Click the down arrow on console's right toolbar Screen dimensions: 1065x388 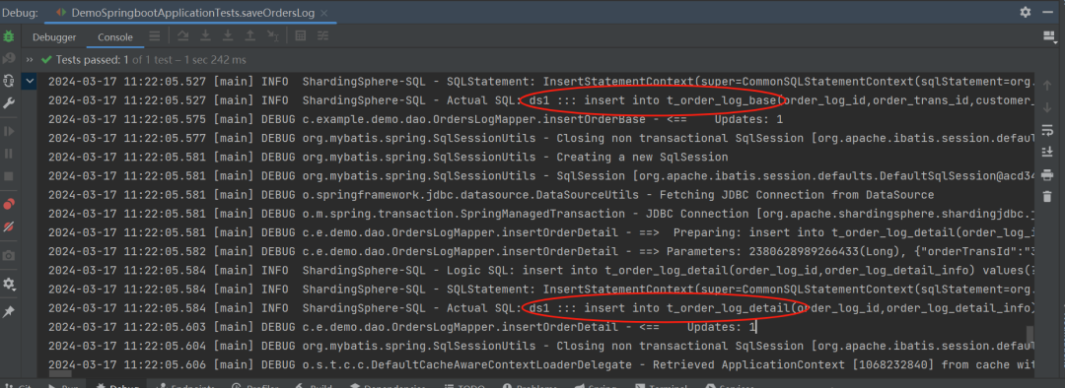1046,107
